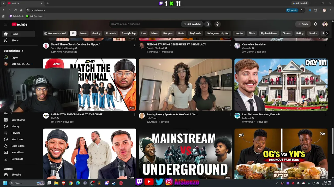The width and height of the screenshot is (334, 187).
Task: Open the Twitch Dash bookmark
Action: tap(16, 16)
